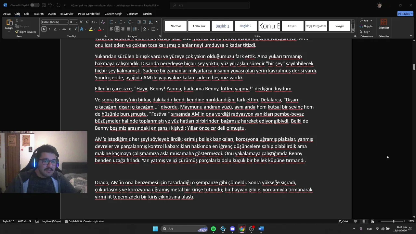This screenshot has height=234, width=416.
Task: Apply the Hafif Vurgulama style
Action: [316, 26]
